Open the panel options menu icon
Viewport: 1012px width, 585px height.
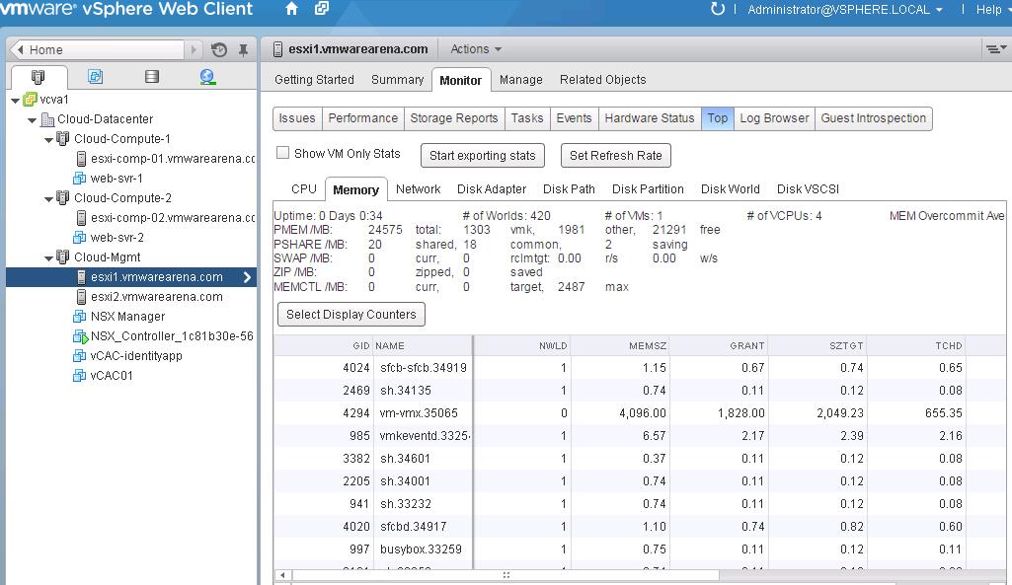tap(996, 49)
